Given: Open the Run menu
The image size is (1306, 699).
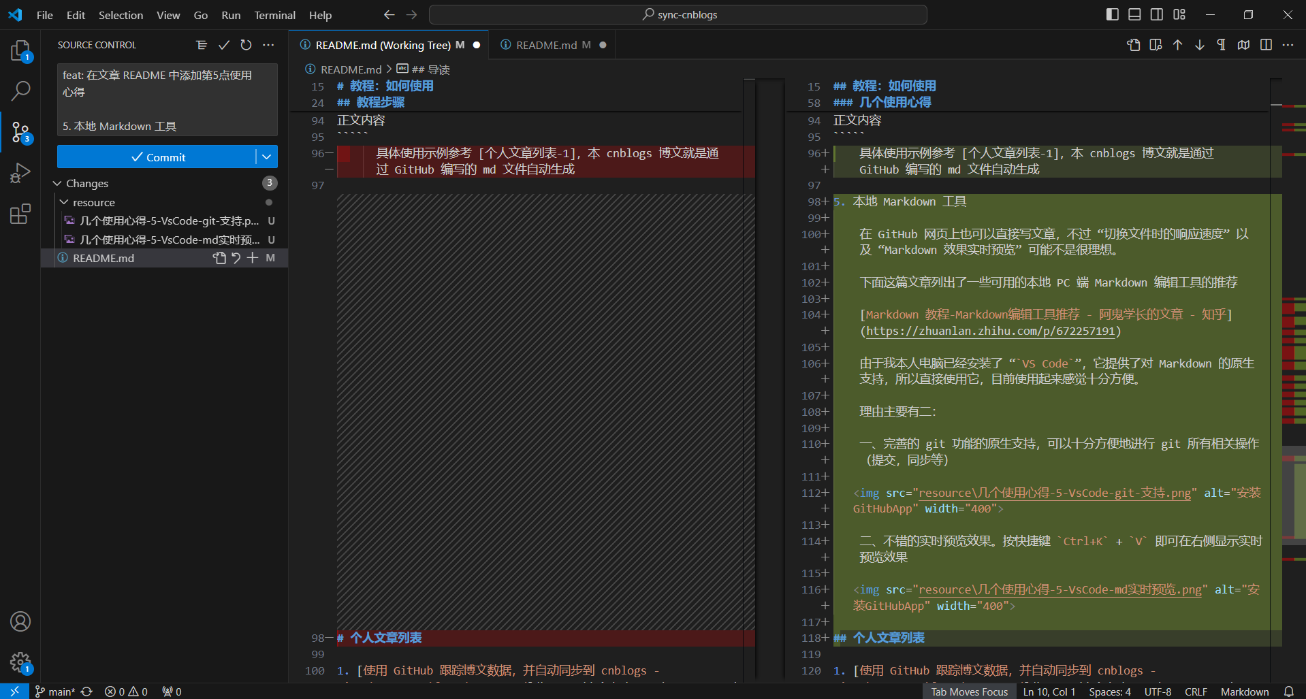Looking at the screenshot, I should 231,15.
